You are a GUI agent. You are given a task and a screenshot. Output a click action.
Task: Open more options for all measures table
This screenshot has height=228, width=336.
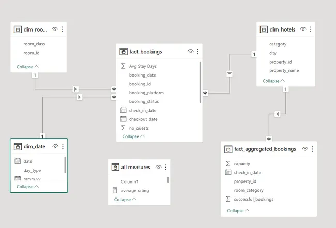click(166, 167)
